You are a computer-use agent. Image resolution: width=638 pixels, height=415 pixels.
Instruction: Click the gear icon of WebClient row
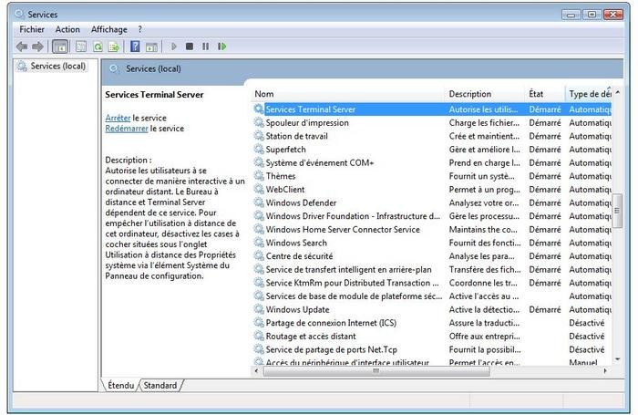tap(258, 189)
